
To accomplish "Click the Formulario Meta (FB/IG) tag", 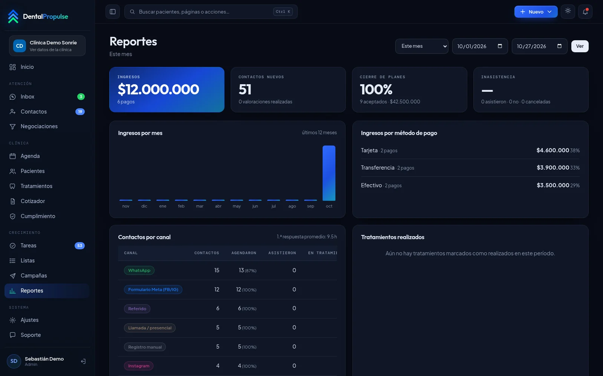I will click(153, 290).
